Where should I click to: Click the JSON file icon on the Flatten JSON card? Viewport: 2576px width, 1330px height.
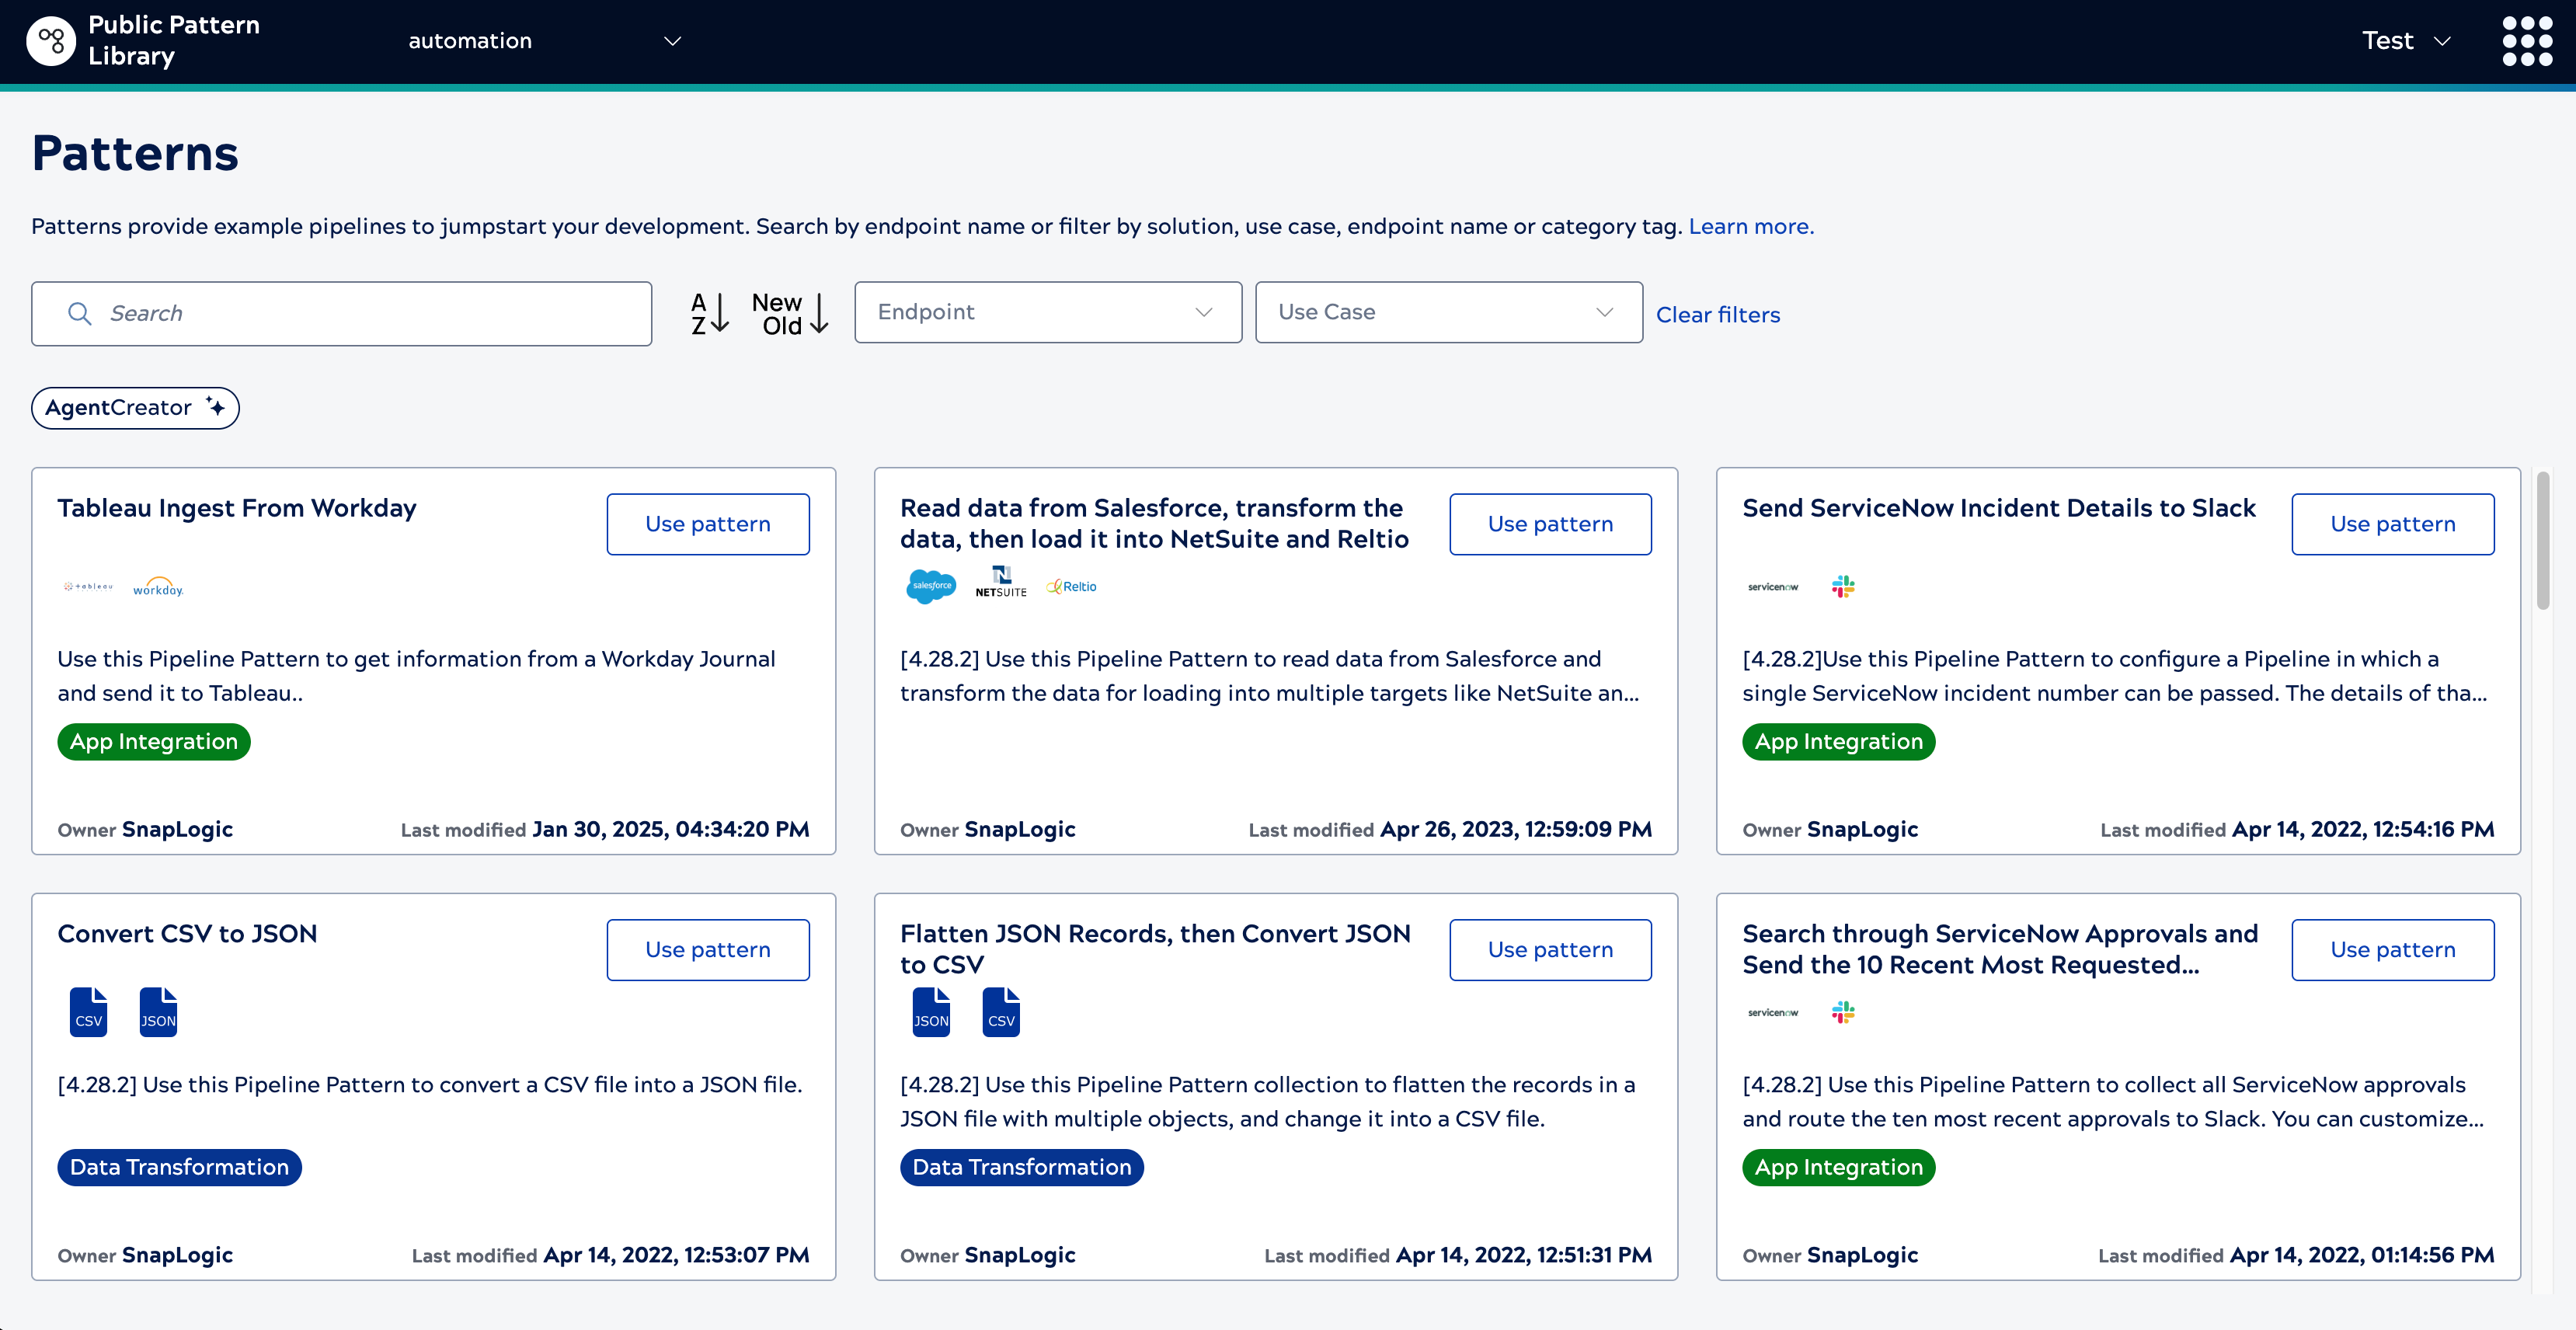tap(931, 1011)
